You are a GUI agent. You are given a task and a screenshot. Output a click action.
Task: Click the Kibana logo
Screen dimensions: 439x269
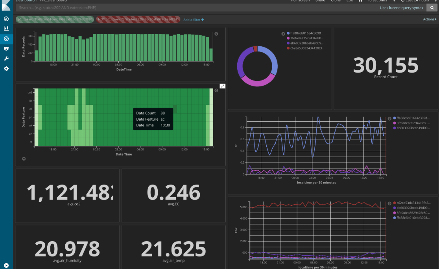click(6, 6)
